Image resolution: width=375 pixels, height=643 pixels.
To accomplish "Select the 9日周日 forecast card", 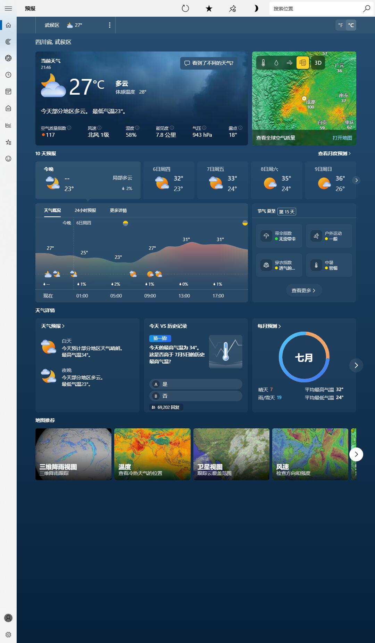I will tap(331, 180).
